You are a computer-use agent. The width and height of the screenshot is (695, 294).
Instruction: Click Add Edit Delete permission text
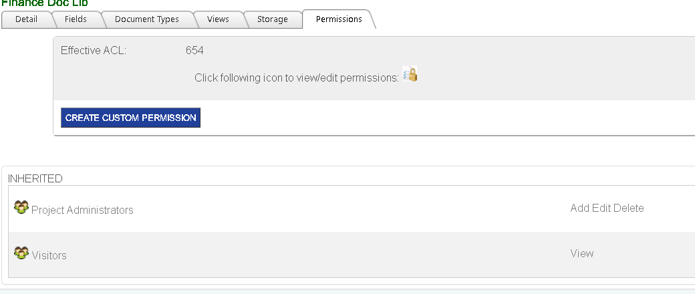coord(607,208)
